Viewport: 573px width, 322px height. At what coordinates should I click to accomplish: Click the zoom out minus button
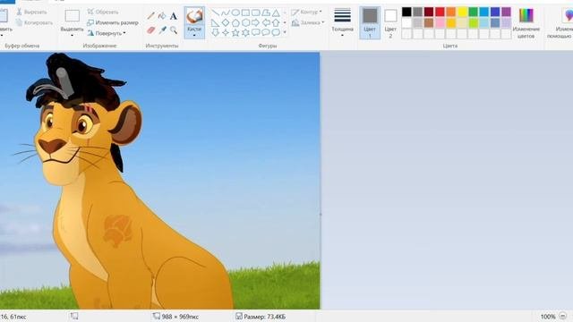pos(563,316)
